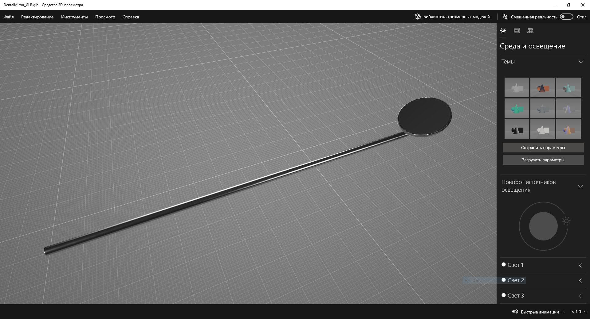Click the Сохранить параметры button

(x=543, y=148)
